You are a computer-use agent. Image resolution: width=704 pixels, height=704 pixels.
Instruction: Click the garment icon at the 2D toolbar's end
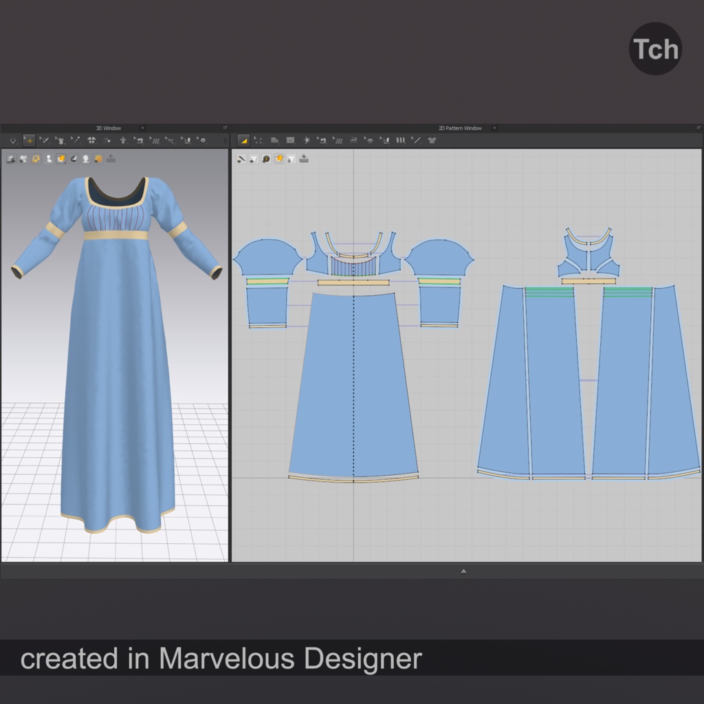(x=432, y=140)
